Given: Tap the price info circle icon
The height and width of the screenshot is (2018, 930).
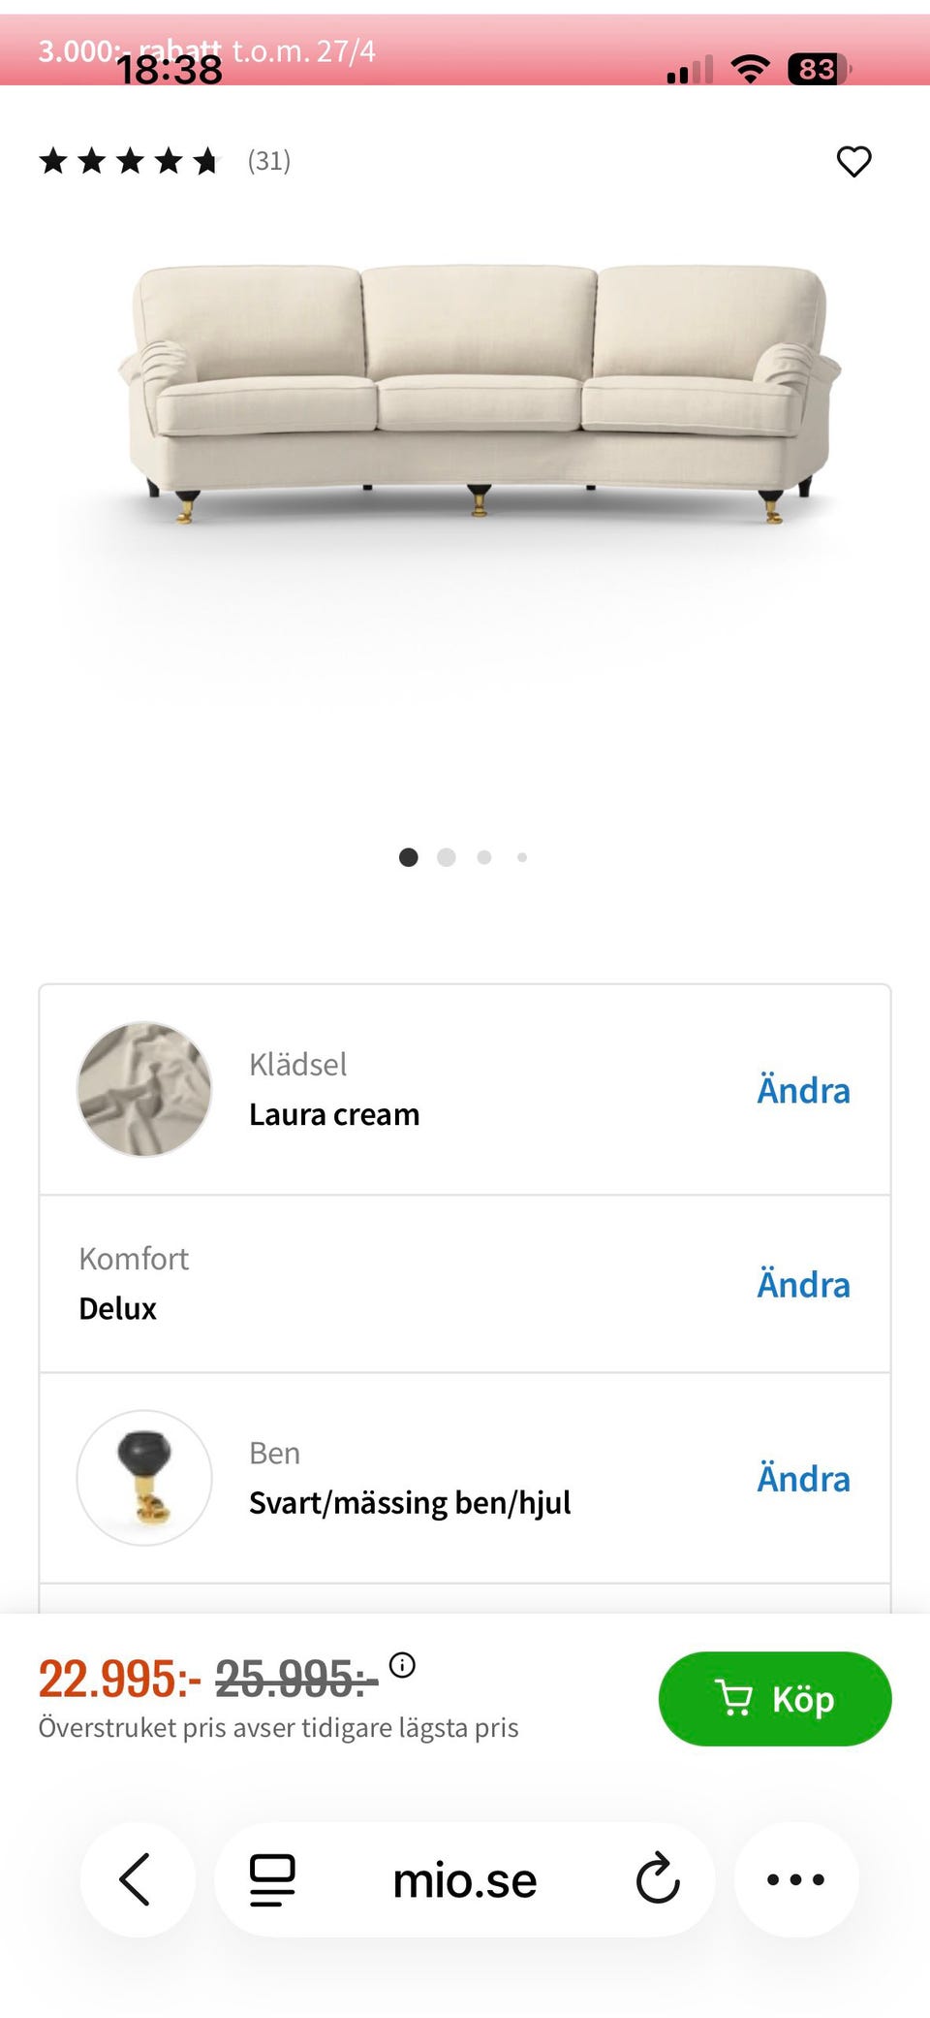Looking at the screenshot, I should (402, 1665).
